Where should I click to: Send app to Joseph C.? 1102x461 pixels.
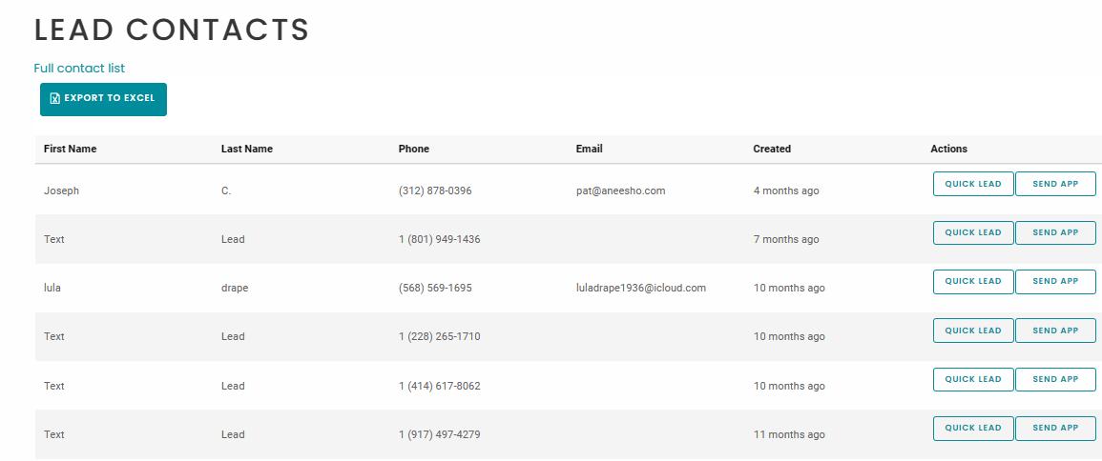tap(1055, 184)
